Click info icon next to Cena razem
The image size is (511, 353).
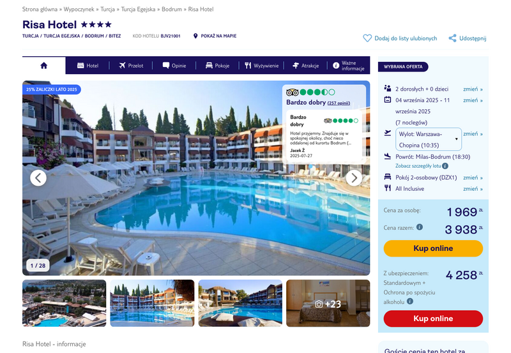tap(420, 227)
